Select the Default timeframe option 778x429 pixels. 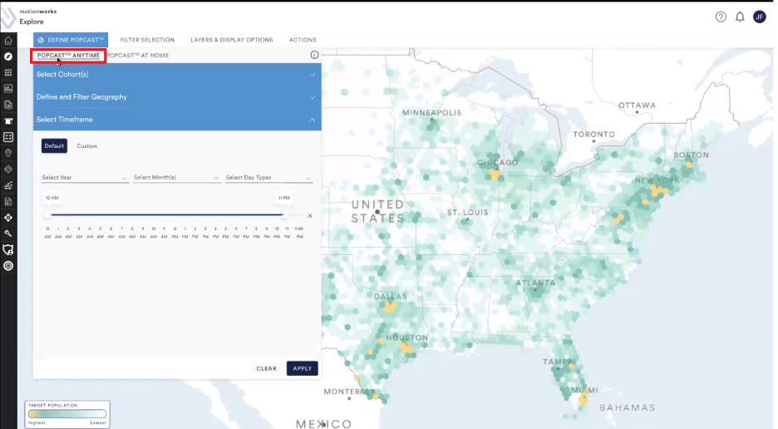tap(54, 146)
